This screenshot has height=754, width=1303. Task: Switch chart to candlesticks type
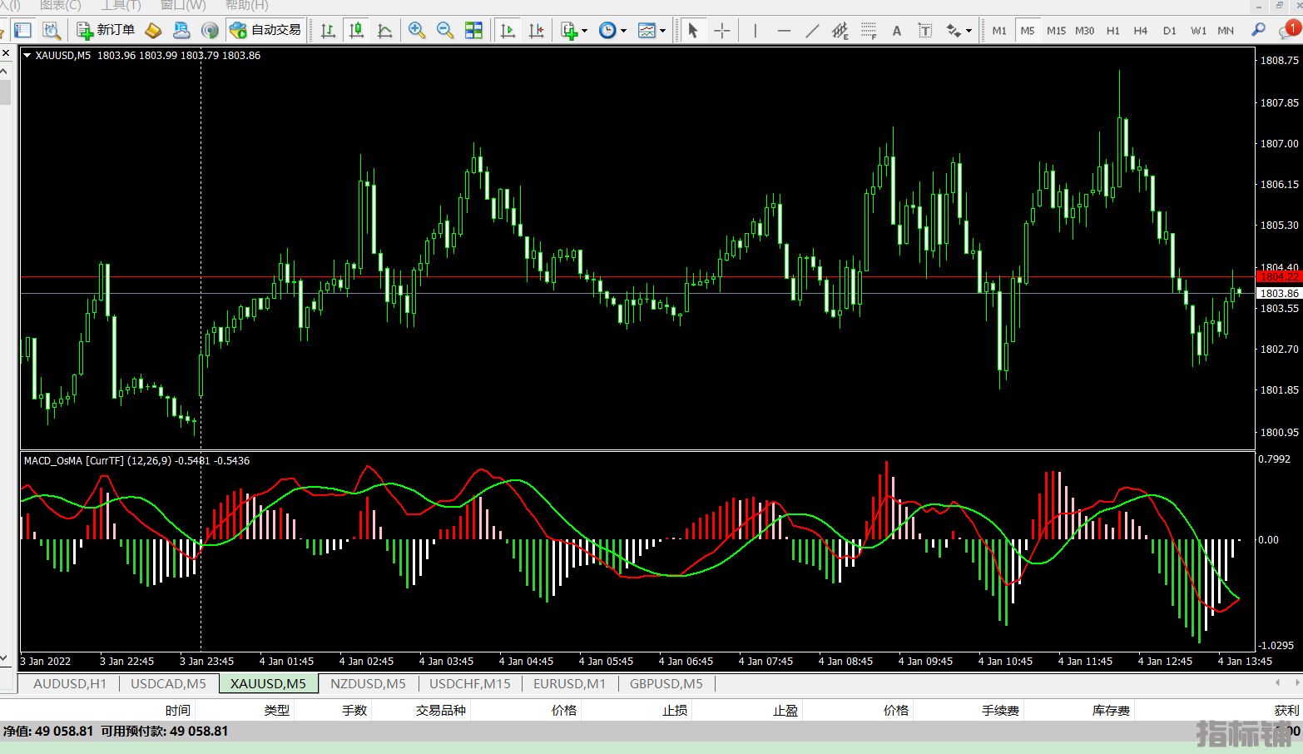click(x=356, y=31)
